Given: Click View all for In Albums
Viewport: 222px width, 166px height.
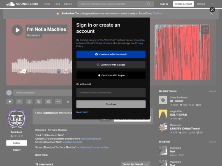Looking at the screenshot, I should point(212,142).
